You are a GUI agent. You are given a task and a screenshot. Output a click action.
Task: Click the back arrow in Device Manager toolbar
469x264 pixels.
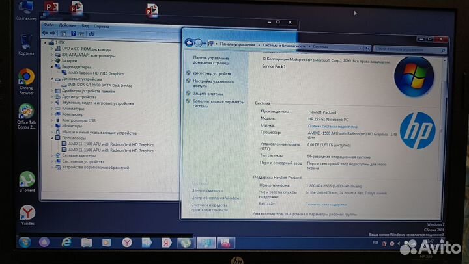pyautogui.click(x=45, y=33)
